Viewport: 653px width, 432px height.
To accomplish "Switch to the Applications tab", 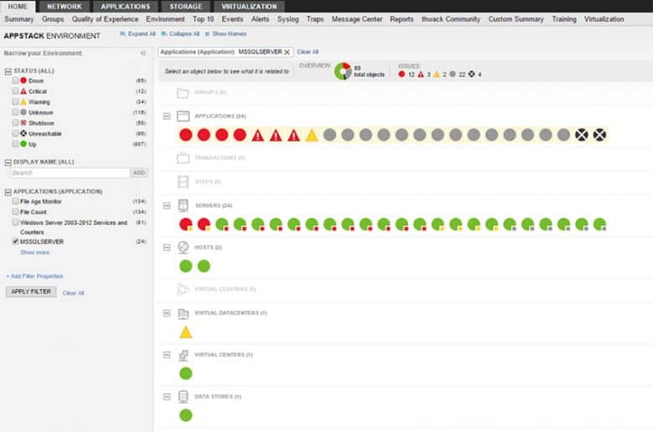I will coord(126,6).
